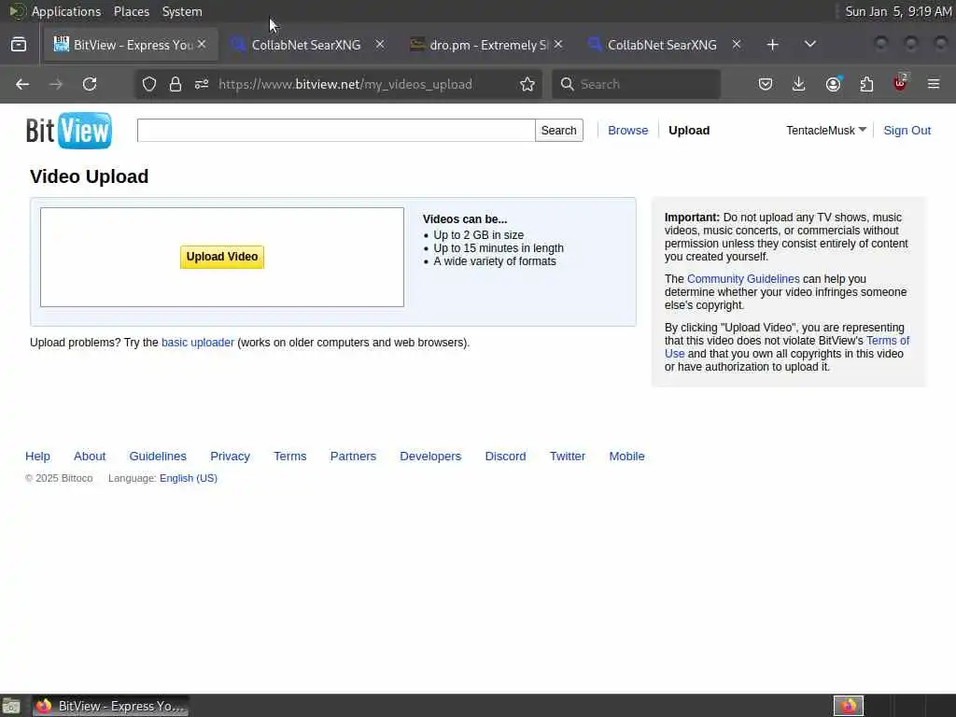This screenshot has height=717, width=956.
Task: Focus the Firefox toolbar Search box
Action: click(x=636, y=84)
